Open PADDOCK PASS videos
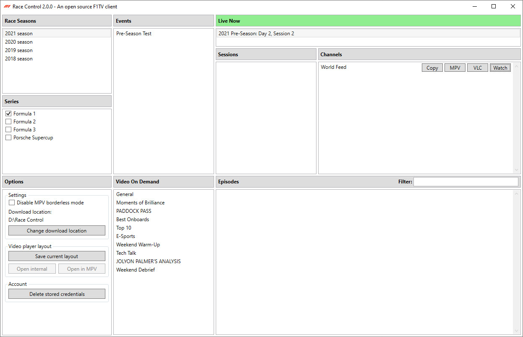Screen dimensions: 523x337 tap(164, 211)
